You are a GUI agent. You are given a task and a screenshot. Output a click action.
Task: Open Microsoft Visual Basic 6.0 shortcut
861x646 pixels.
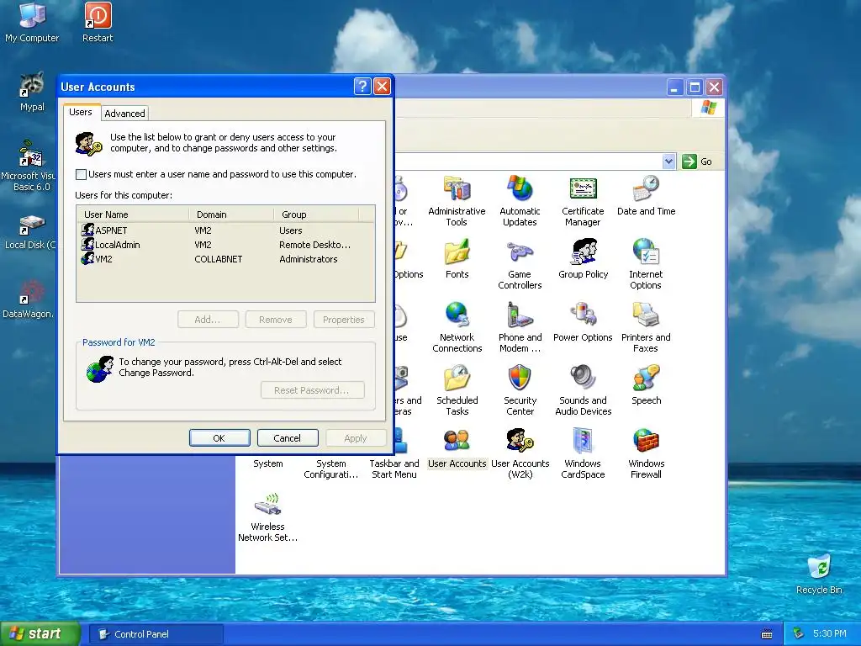tap(29, 166)
